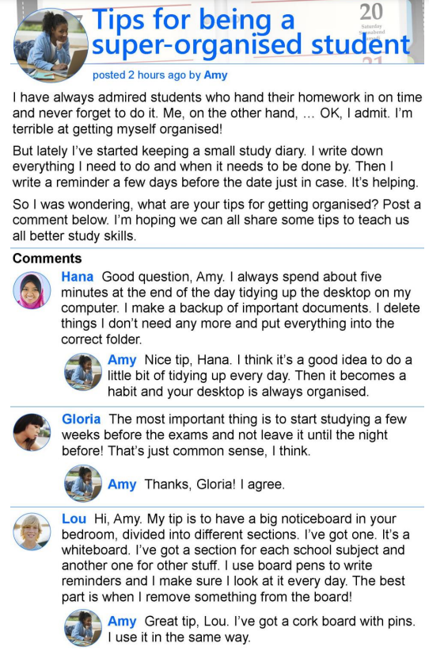This screenshot has height=651, width=429.
Task: Click Amy's name in 'Great tip, Lou' reply
Action: (122, 622)
